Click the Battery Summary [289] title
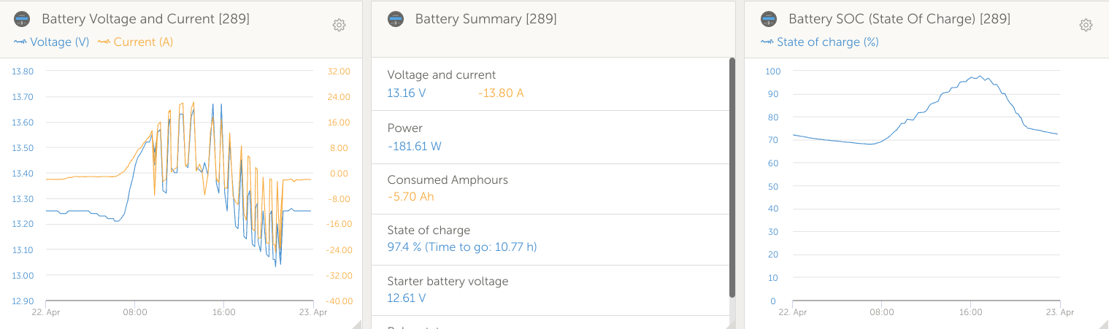The height and width of the screenshot is (329, 1109). pos(486,19)
